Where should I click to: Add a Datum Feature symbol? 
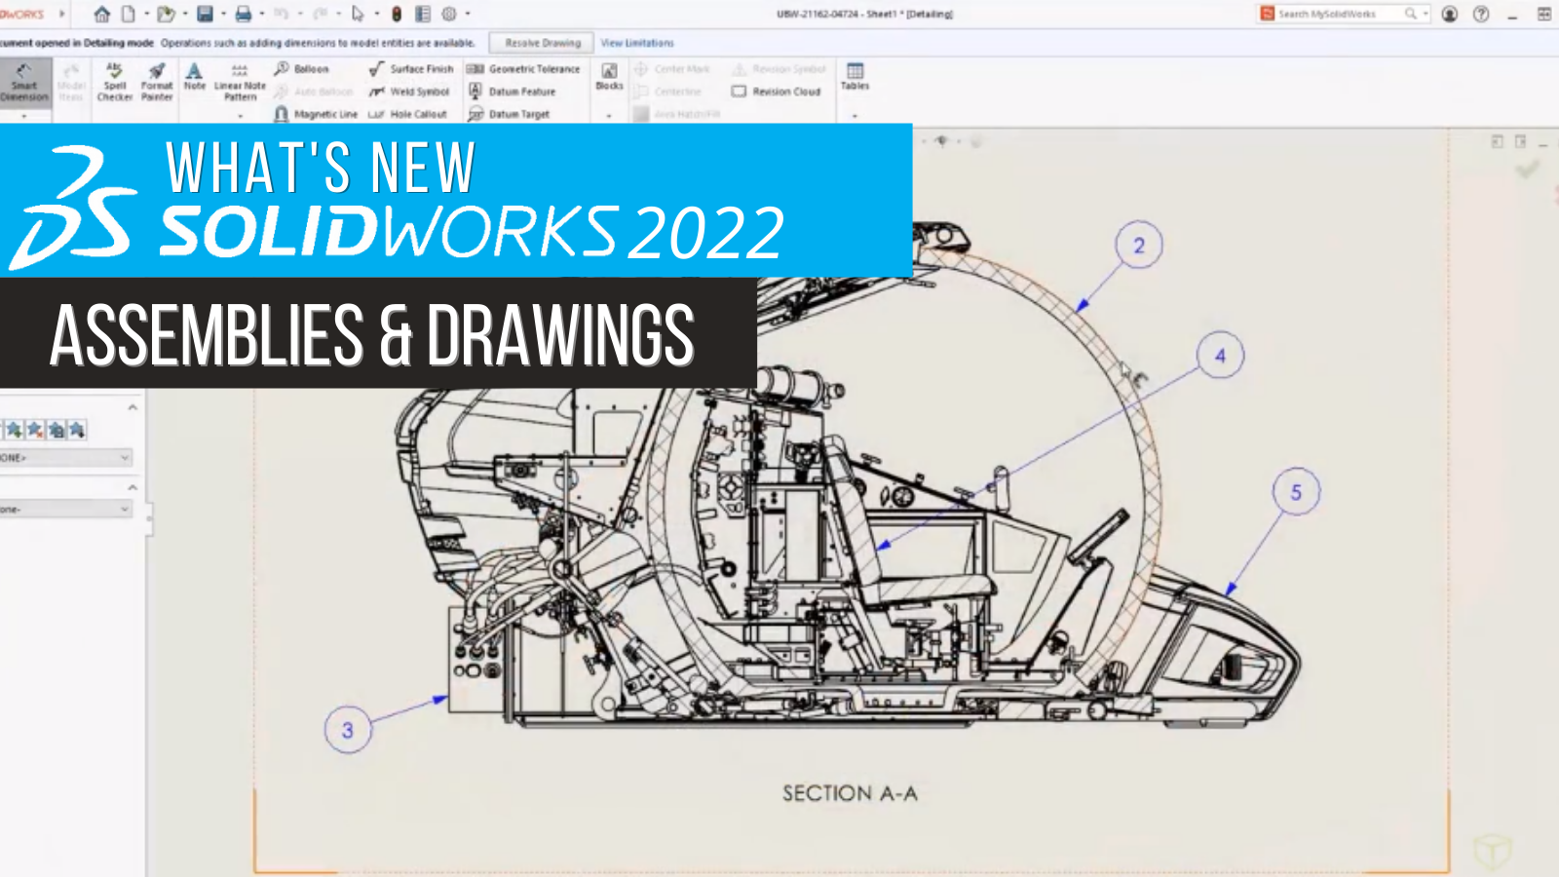pyautogui.click(x=512, y=92)
